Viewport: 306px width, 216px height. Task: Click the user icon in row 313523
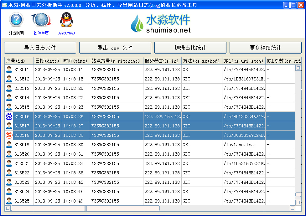(x=9, y=182)
